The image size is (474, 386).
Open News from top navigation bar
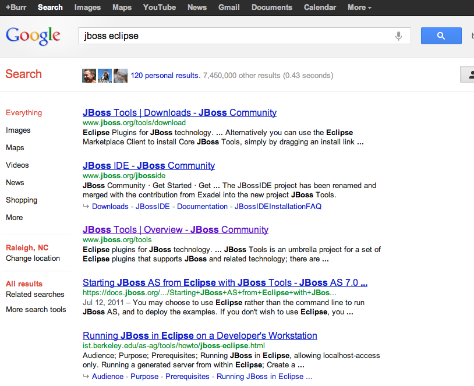pos(197,7)
